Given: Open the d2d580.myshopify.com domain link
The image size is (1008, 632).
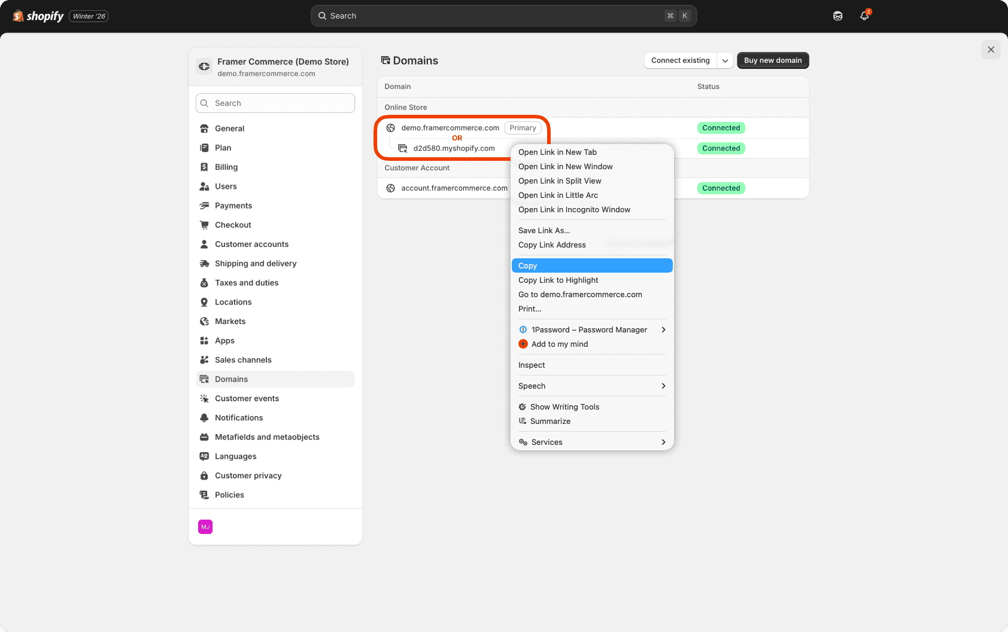Looking at the screenshot, I should click(x=454, y=148).
